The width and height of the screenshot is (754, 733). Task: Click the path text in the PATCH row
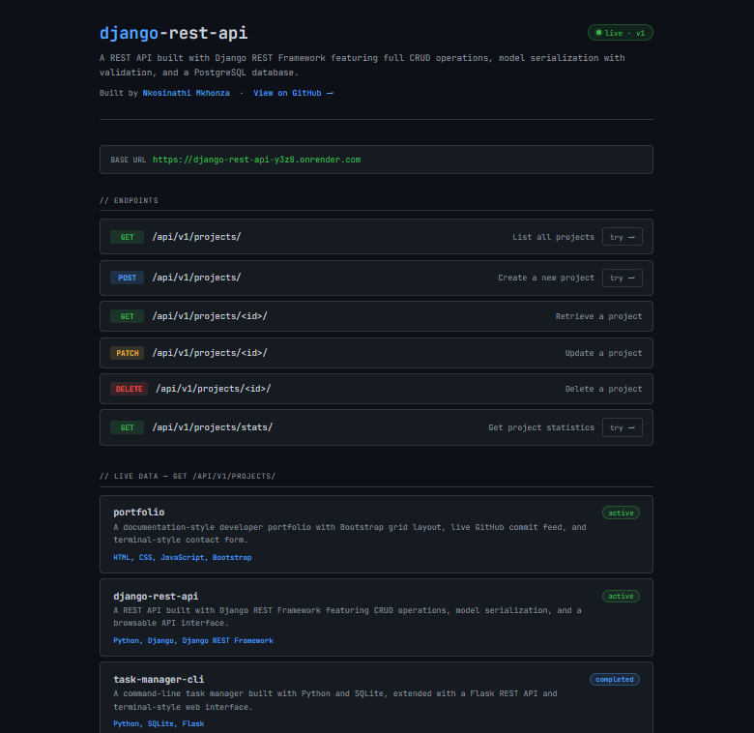(210, 353)
